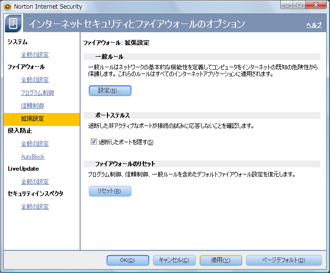Screen dimensions: 330x273
Task: Apply changes with 適用(Y) button
Action: 221,260
